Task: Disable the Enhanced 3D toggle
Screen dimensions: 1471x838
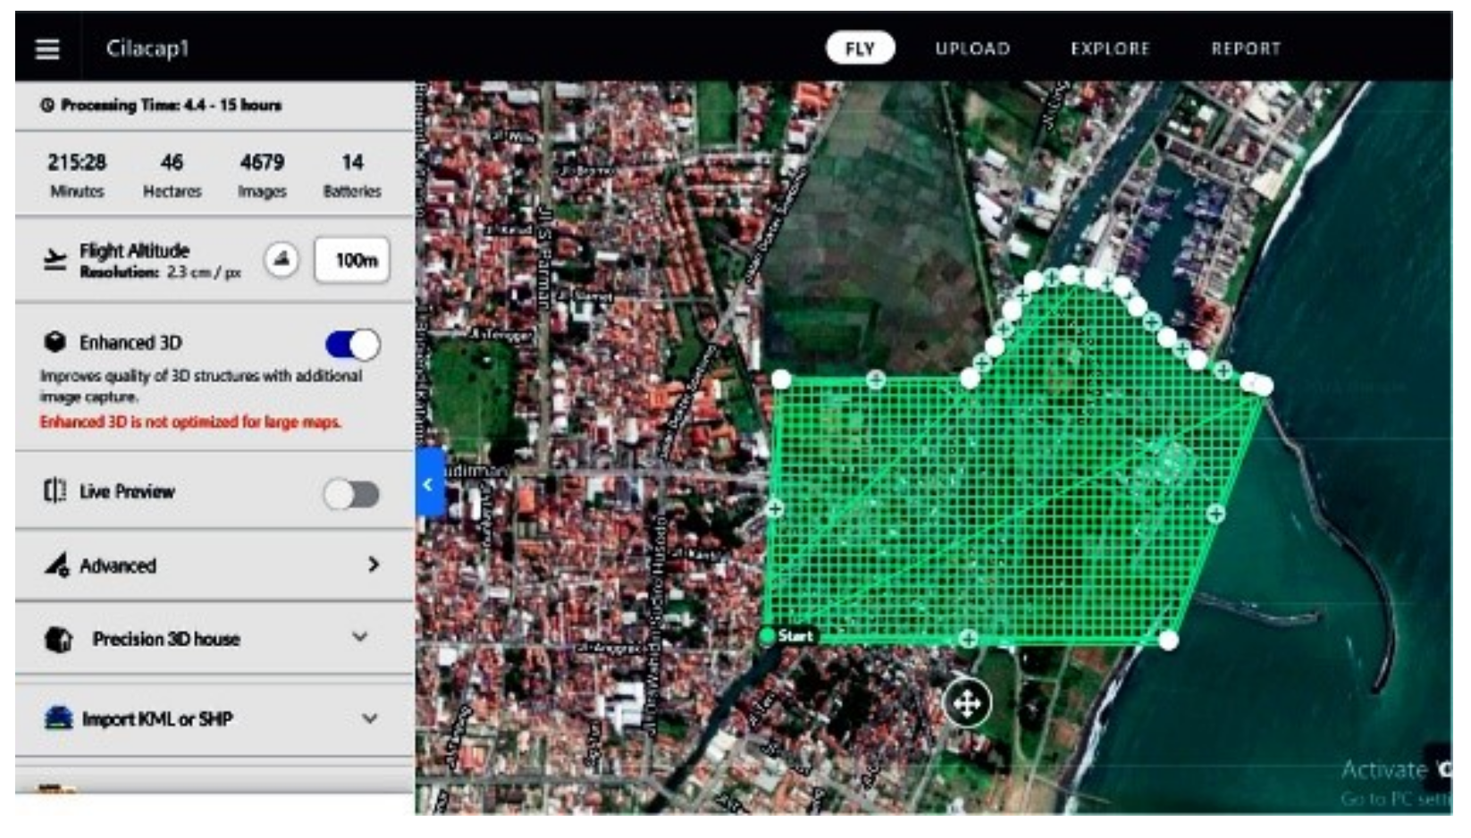Action: coord(352,345)
